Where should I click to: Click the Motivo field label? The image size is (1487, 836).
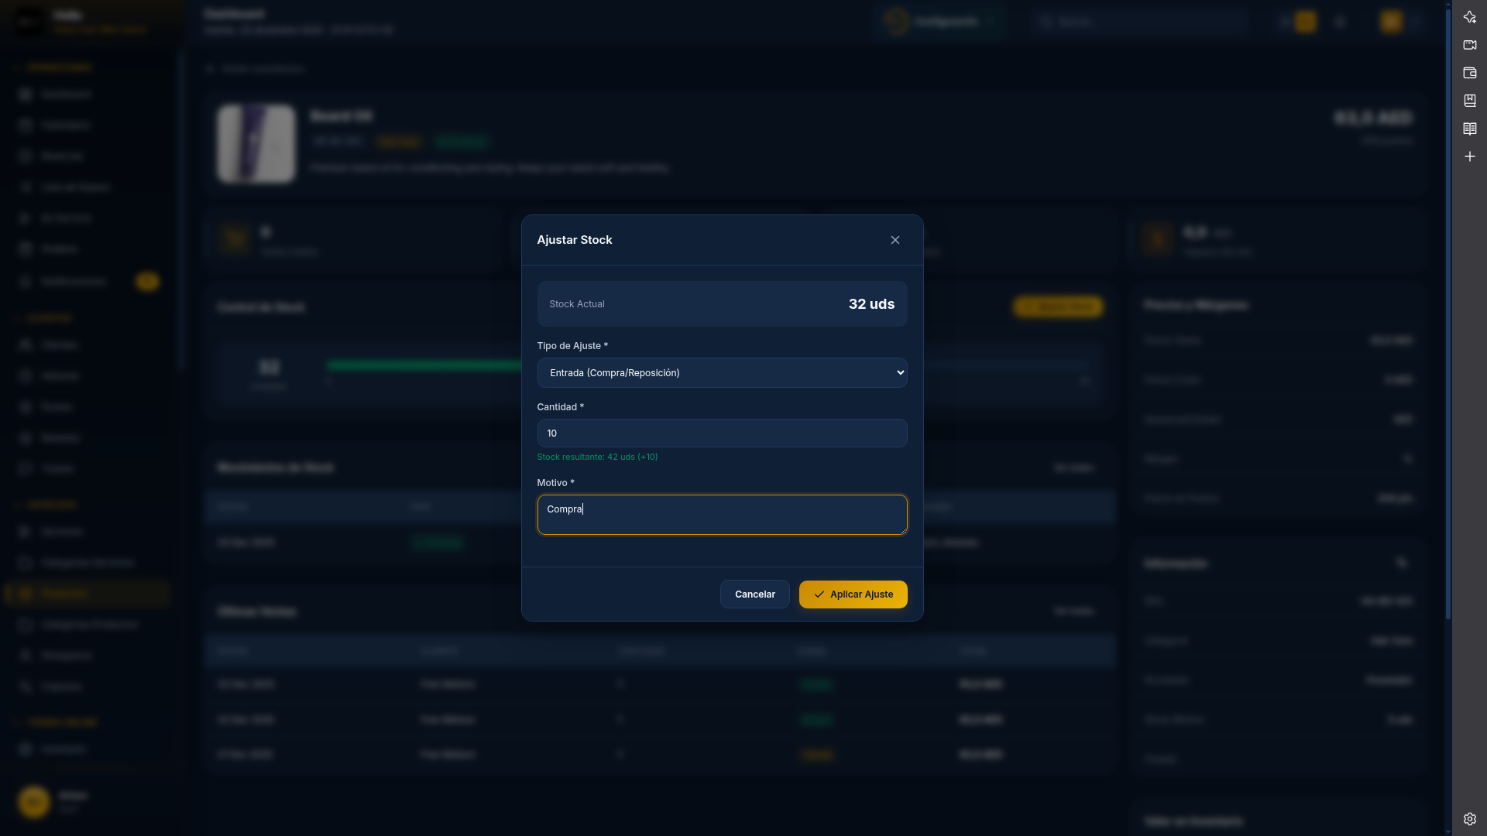[555, 483]
